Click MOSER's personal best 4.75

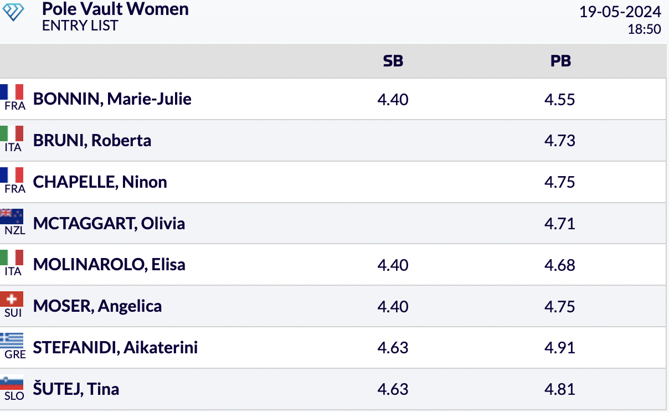pos(560,306)
